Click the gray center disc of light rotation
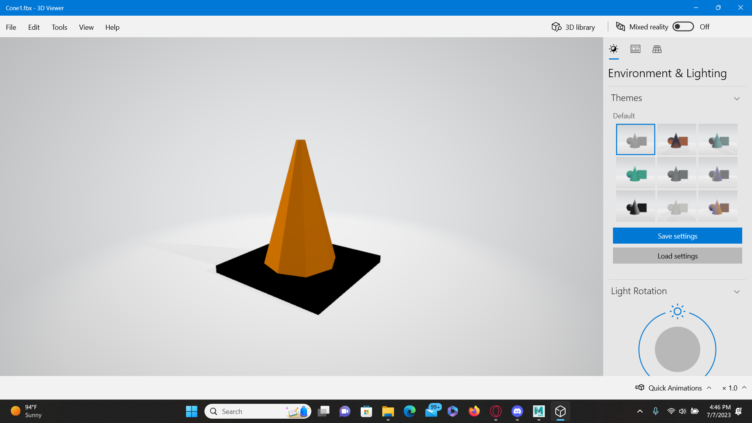 tap(677, 349)
